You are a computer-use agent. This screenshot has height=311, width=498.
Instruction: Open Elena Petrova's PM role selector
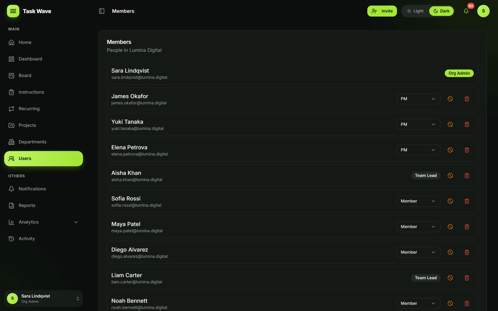pyautogui.click(x=418, y=150)
